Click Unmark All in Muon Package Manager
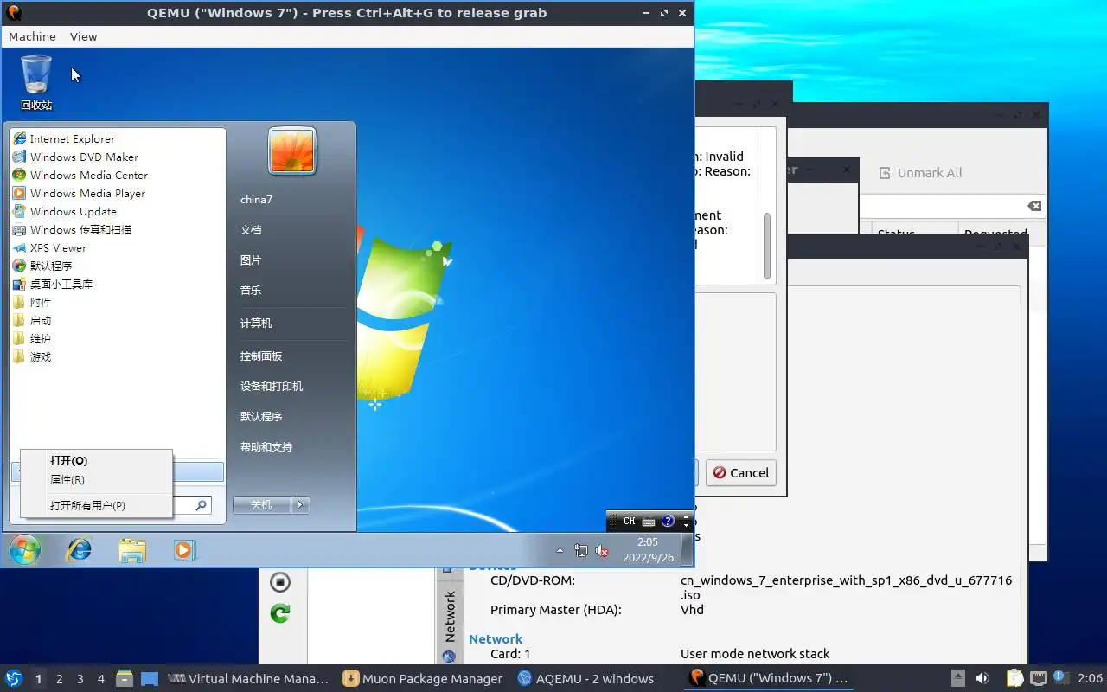 tap(920, 173)
